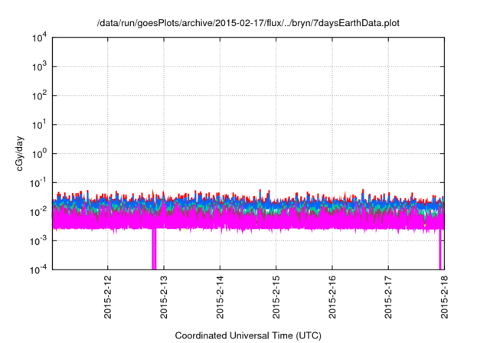490x343 pixels.
Task: Select the 2015-2-15 date tick label
Action: pos(276,297)
